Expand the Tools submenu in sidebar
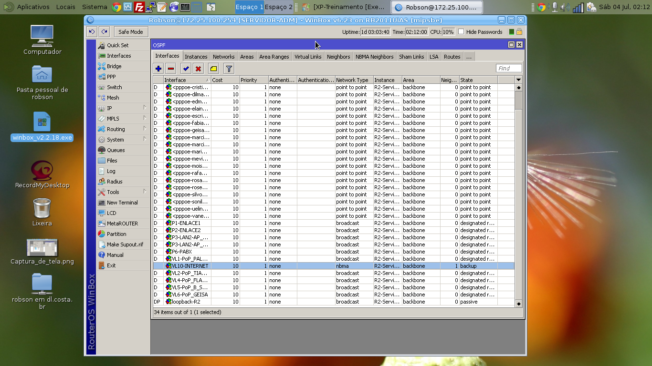Screen dimensions: 652x366 pyautogui.click(x=123, y=192)
